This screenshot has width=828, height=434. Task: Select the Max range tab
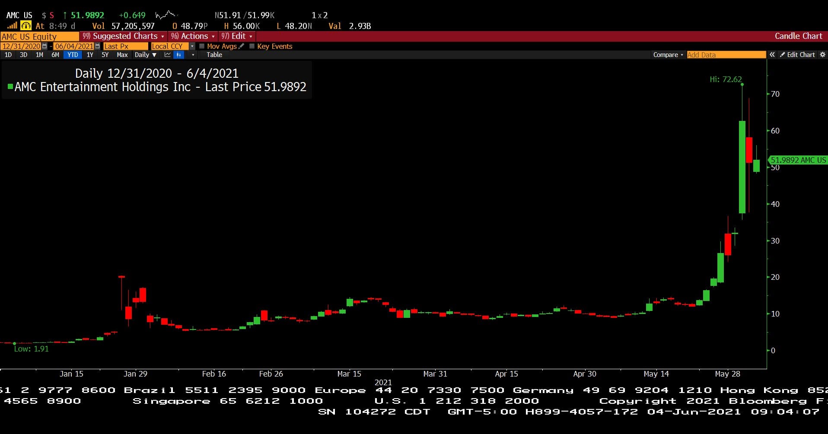point(122,55)
